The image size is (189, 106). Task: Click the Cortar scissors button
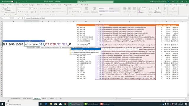coord(8,8)
